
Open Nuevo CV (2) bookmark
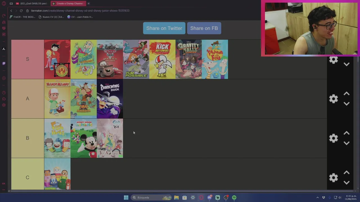tap(51, 17)
